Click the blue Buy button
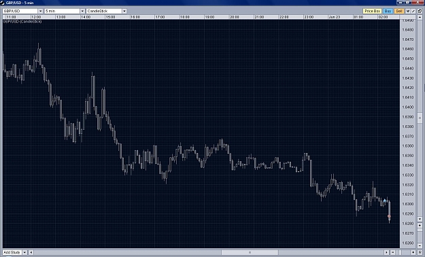 click(388, 11)
